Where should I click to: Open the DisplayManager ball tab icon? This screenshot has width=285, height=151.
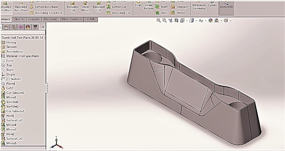click(x=28, y=27)
